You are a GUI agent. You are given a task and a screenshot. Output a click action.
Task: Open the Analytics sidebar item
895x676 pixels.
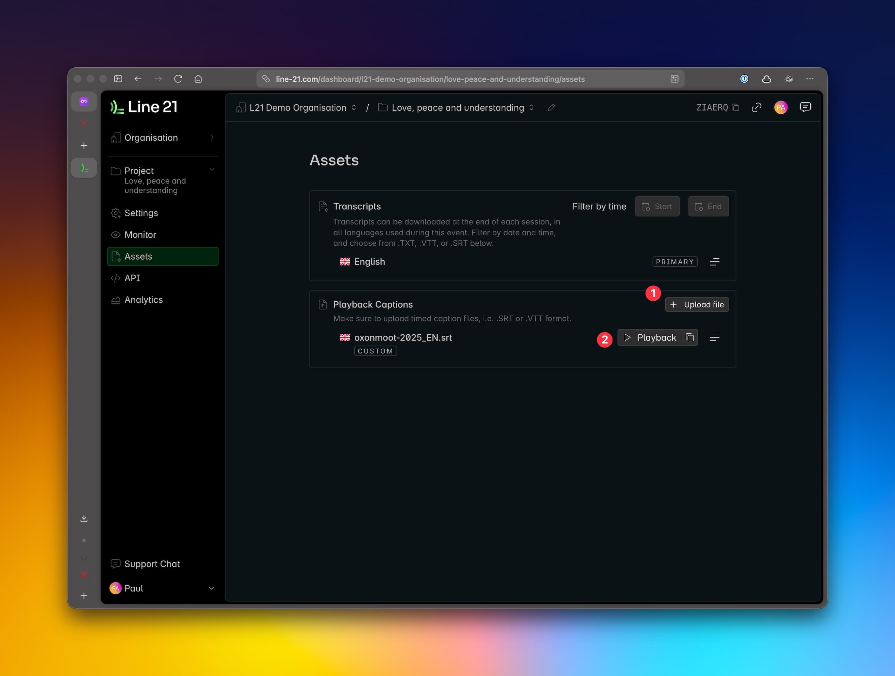143,300
